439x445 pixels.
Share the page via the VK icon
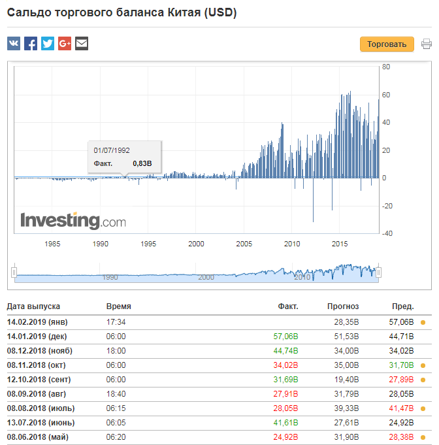pos(14,43)
